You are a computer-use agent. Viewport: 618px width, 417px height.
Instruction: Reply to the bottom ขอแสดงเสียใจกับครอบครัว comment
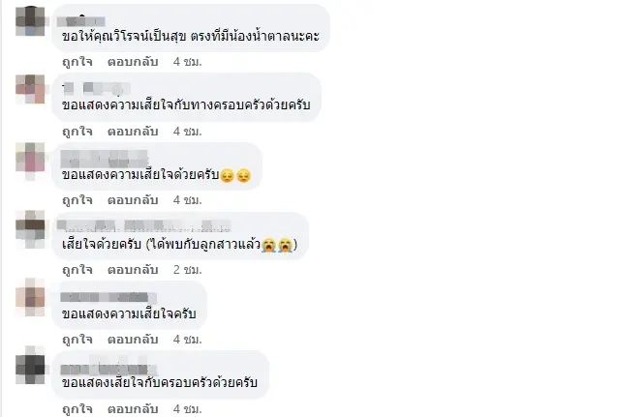[x=133, y=409]
